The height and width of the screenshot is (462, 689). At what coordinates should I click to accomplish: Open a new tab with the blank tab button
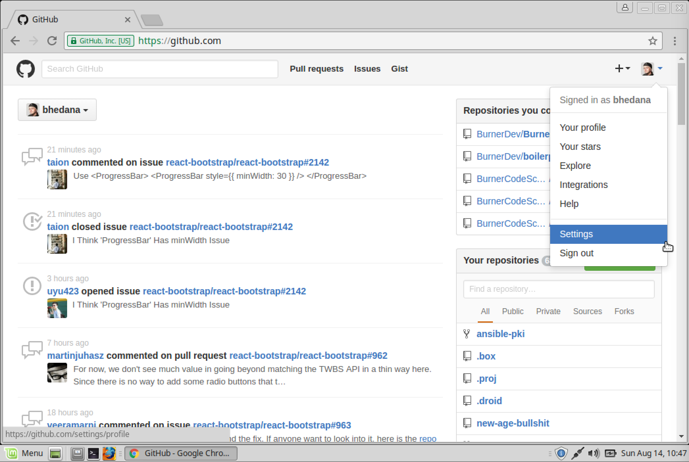[x=152, y=20]
